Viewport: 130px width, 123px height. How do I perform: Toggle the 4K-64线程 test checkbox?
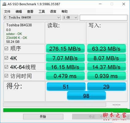tap(6, 67)
